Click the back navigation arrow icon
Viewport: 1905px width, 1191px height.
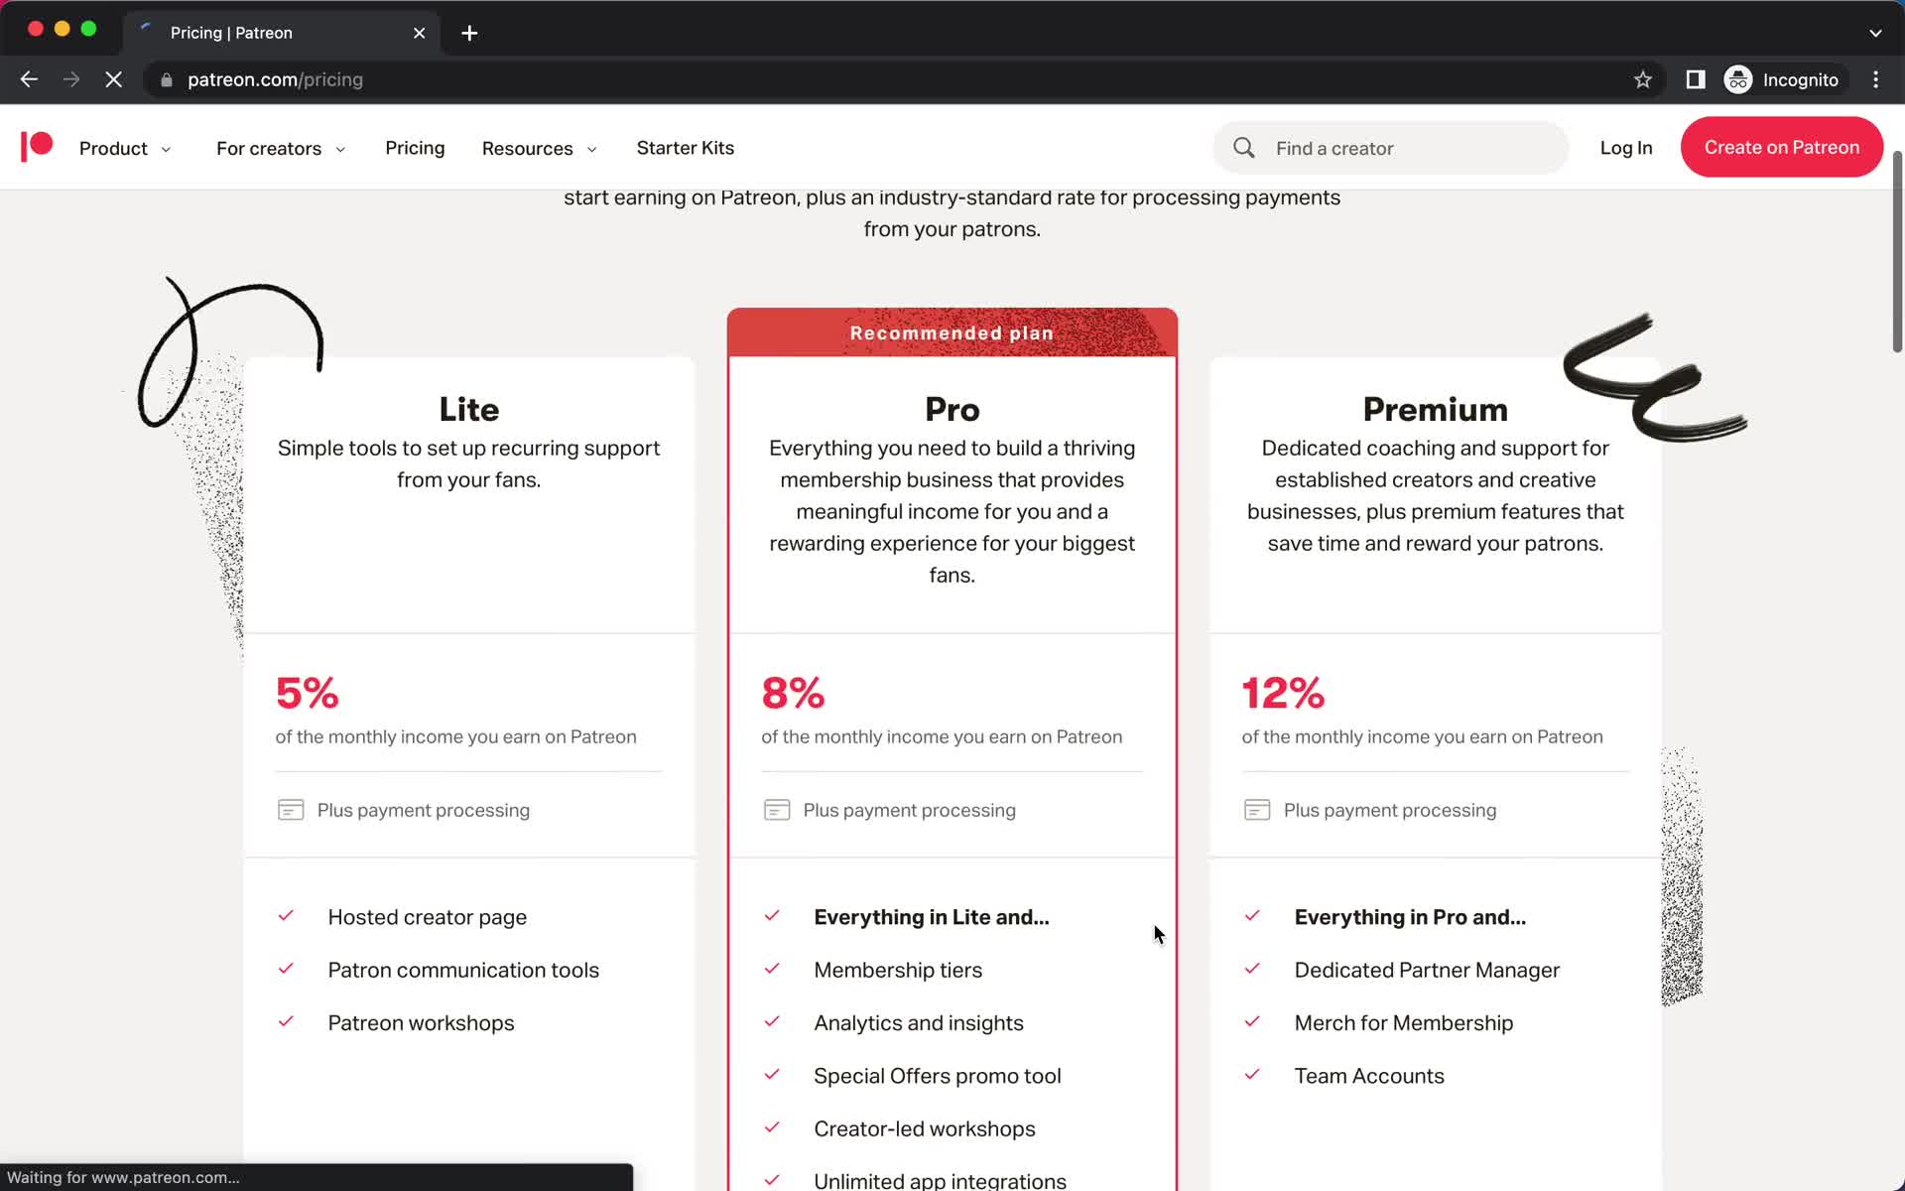click(29, 79)
